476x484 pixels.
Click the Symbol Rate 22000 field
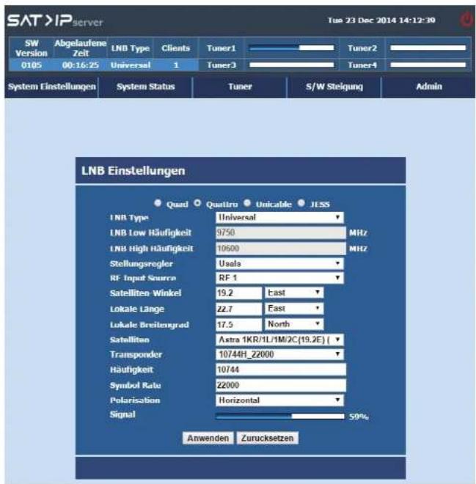coord(281,385)
